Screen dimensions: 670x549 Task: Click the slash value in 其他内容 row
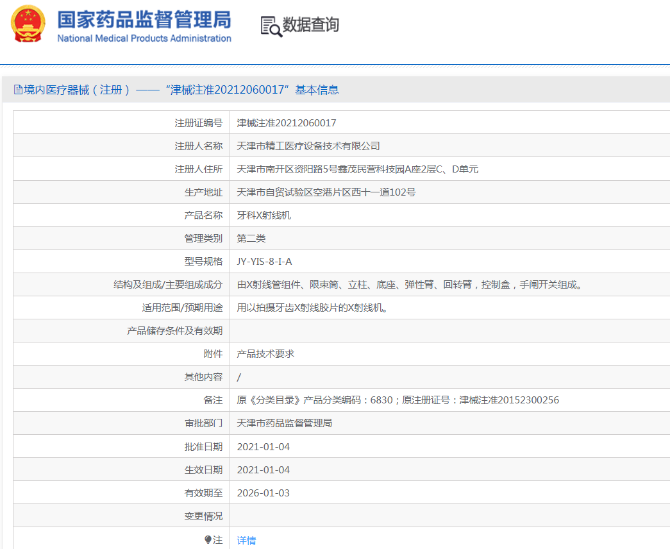[x=239, y=377]
